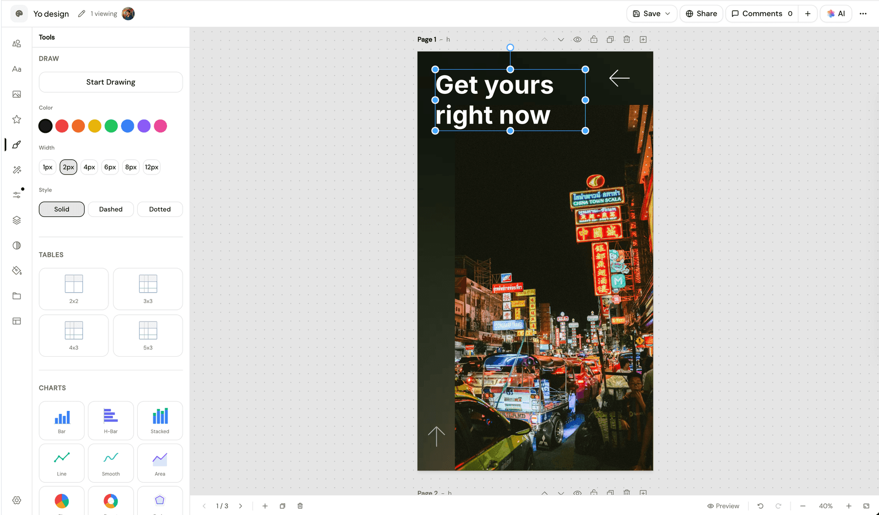
Task: Pick the black color swatch
Action: (45, 126)
